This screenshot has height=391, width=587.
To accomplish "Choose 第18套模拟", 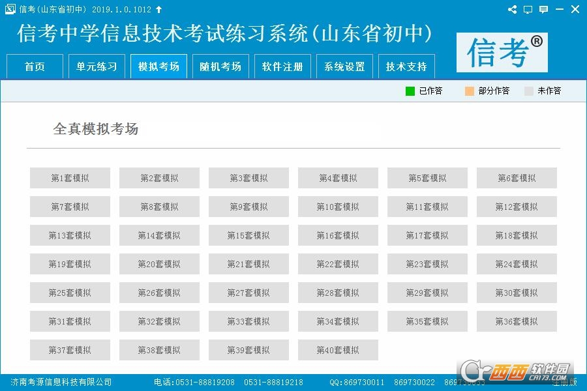I will click(517, 235).
